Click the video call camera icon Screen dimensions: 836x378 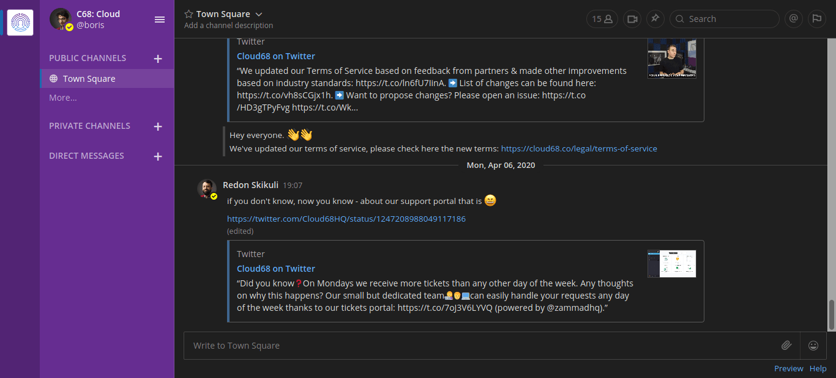(x=632, y=19)
